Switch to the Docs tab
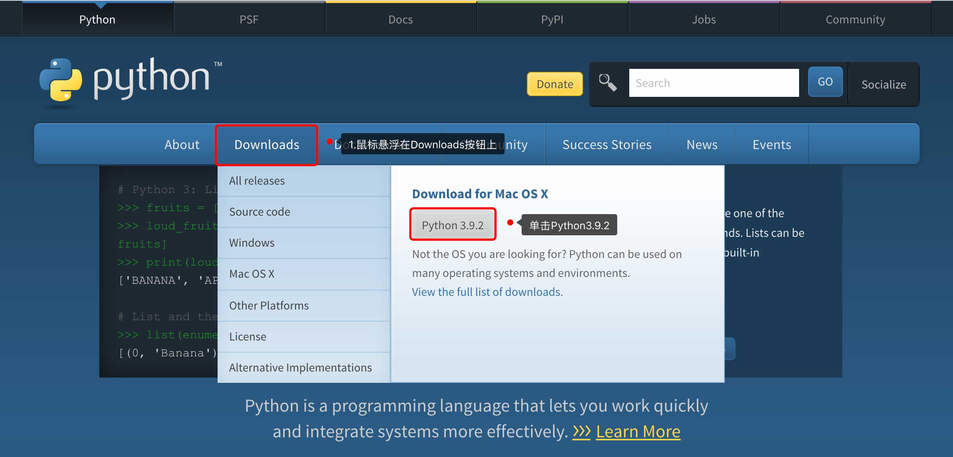The width and height of the screenshot is (953, 457). (x=400, y=19)
